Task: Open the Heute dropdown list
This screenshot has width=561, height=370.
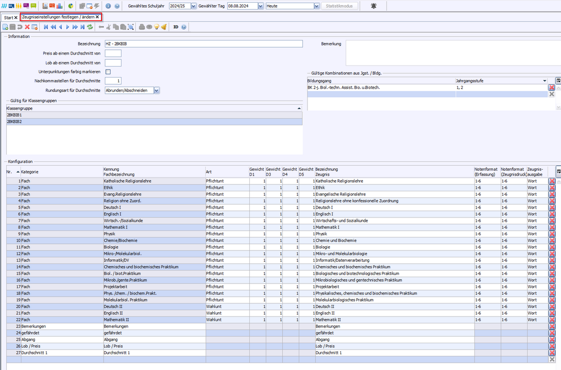Action: [316, 6]
